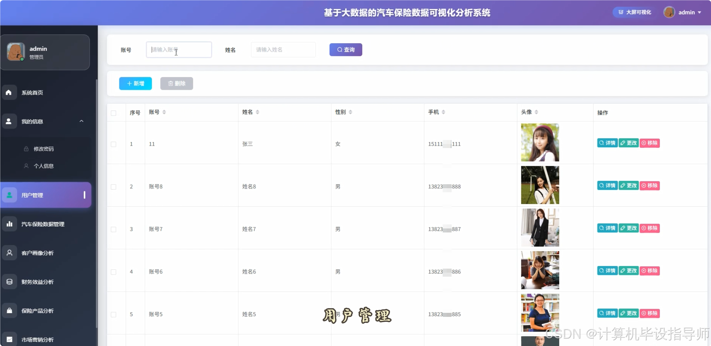711x346 pixels.
Task: Select the 市场营销分析 sidebar icon
Action: (x=9, y=339)
